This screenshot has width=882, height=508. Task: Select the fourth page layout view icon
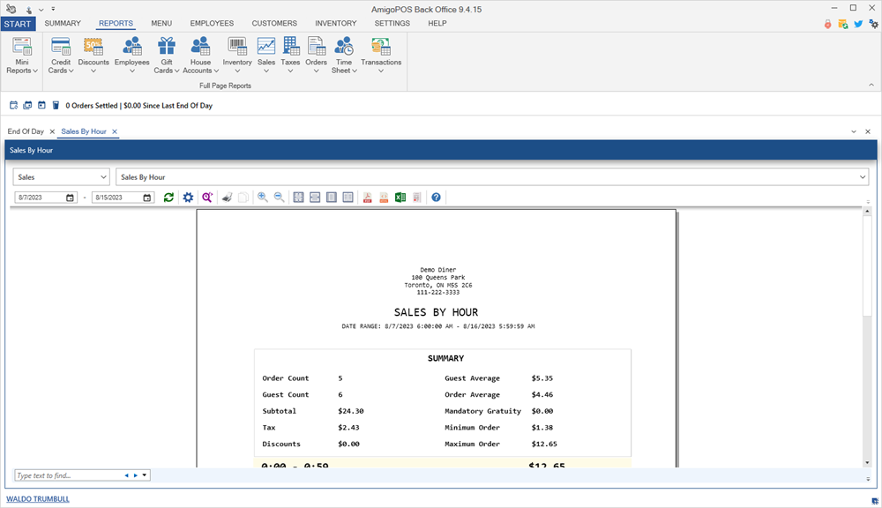pos(348,198)
